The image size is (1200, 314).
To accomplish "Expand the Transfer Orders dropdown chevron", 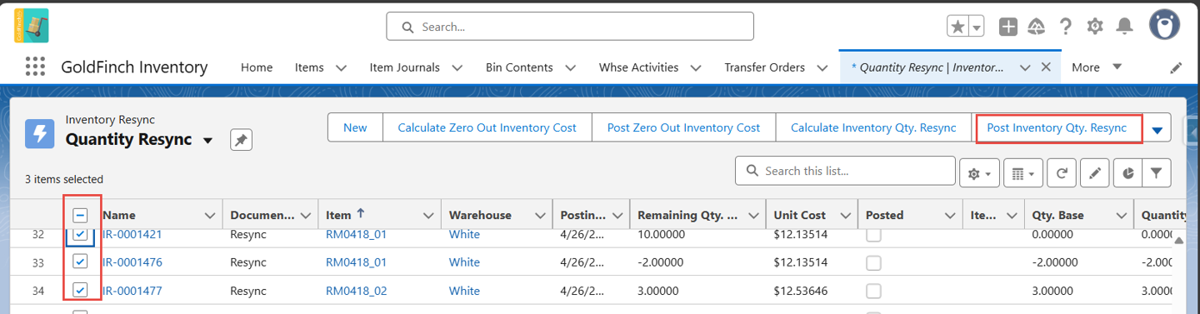I will click(822, 67).
